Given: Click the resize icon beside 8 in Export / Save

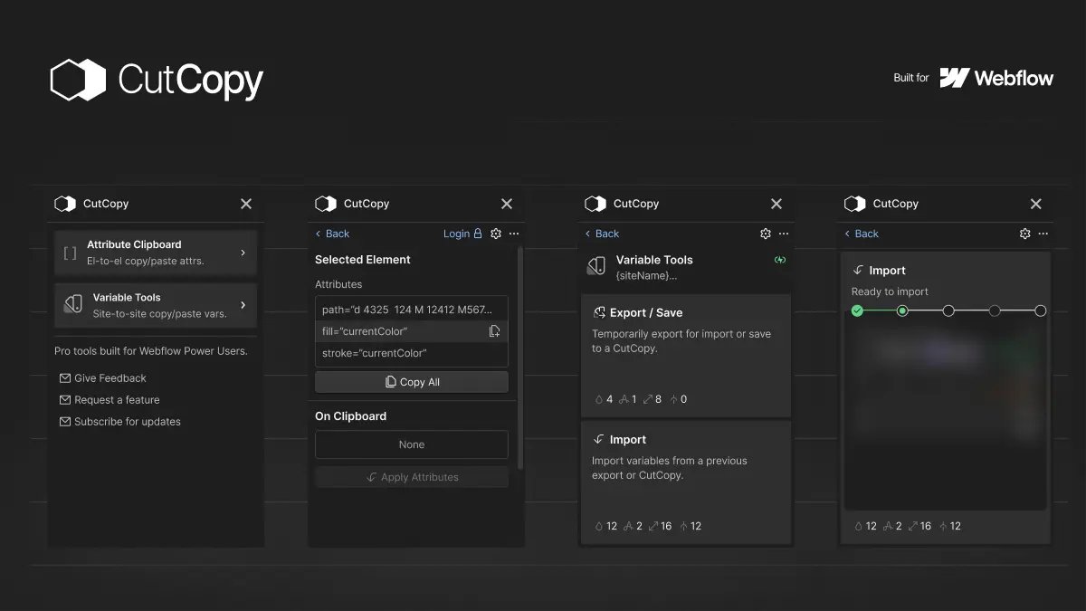Looking at the screenshot, I should (648, 399).
